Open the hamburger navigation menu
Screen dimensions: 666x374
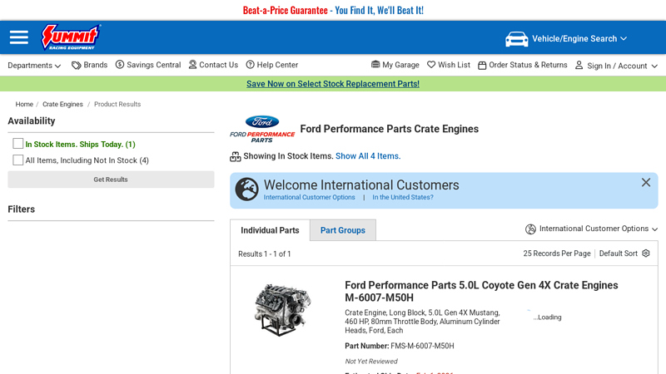click(x=18, y=37)
